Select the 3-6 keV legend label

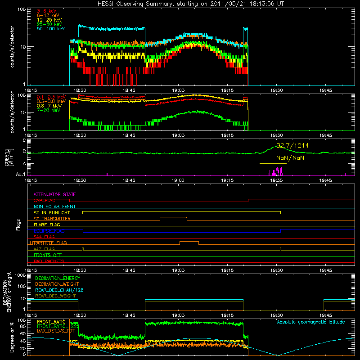click(x=46, y=11)
